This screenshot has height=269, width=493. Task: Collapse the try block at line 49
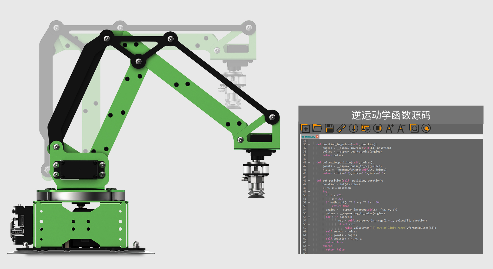[x=309, y=192]
